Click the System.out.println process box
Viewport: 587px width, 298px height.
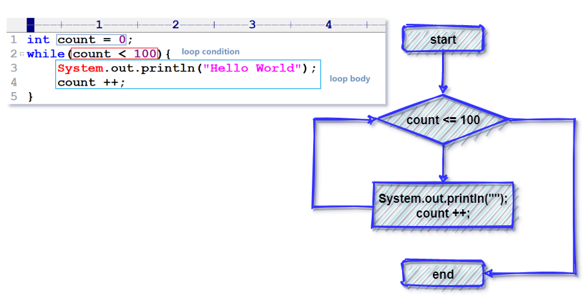coord(443,205)
